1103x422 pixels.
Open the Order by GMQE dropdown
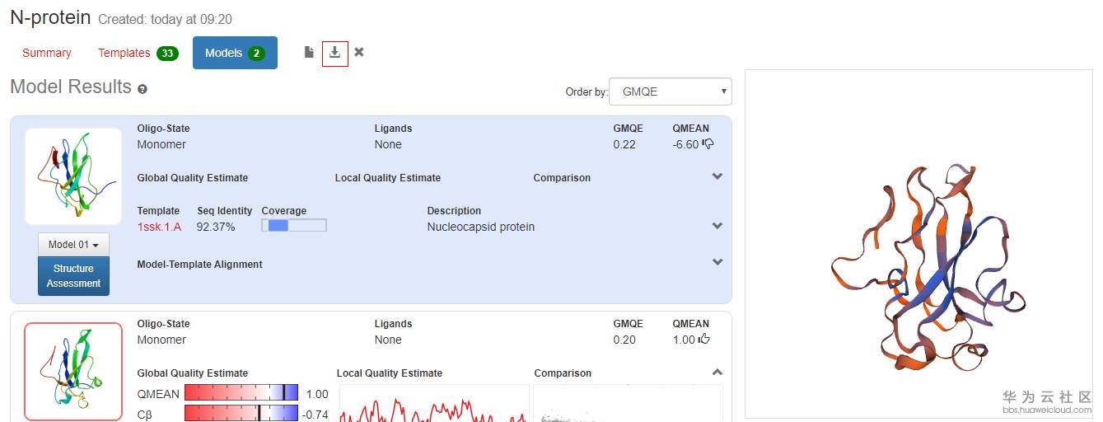(x=670, y=91)
